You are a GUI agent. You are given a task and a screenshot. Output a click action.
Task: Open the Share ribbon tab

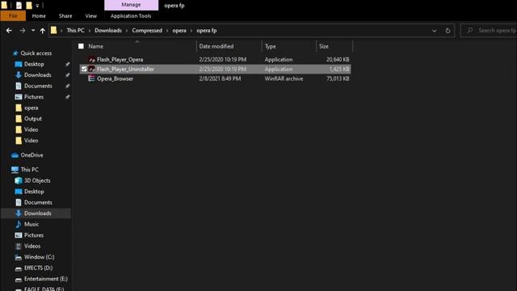(x=65, y=16)
